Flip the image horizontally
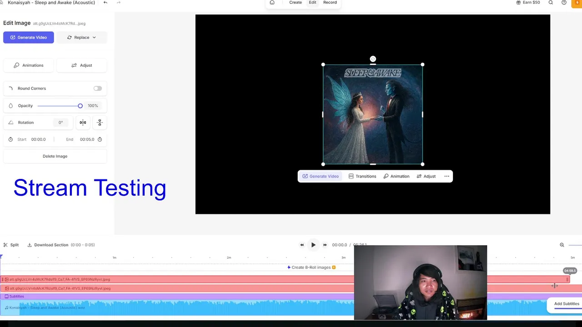Screen dimensions: 582x327 pyautogui.click(x=83, y=123)
